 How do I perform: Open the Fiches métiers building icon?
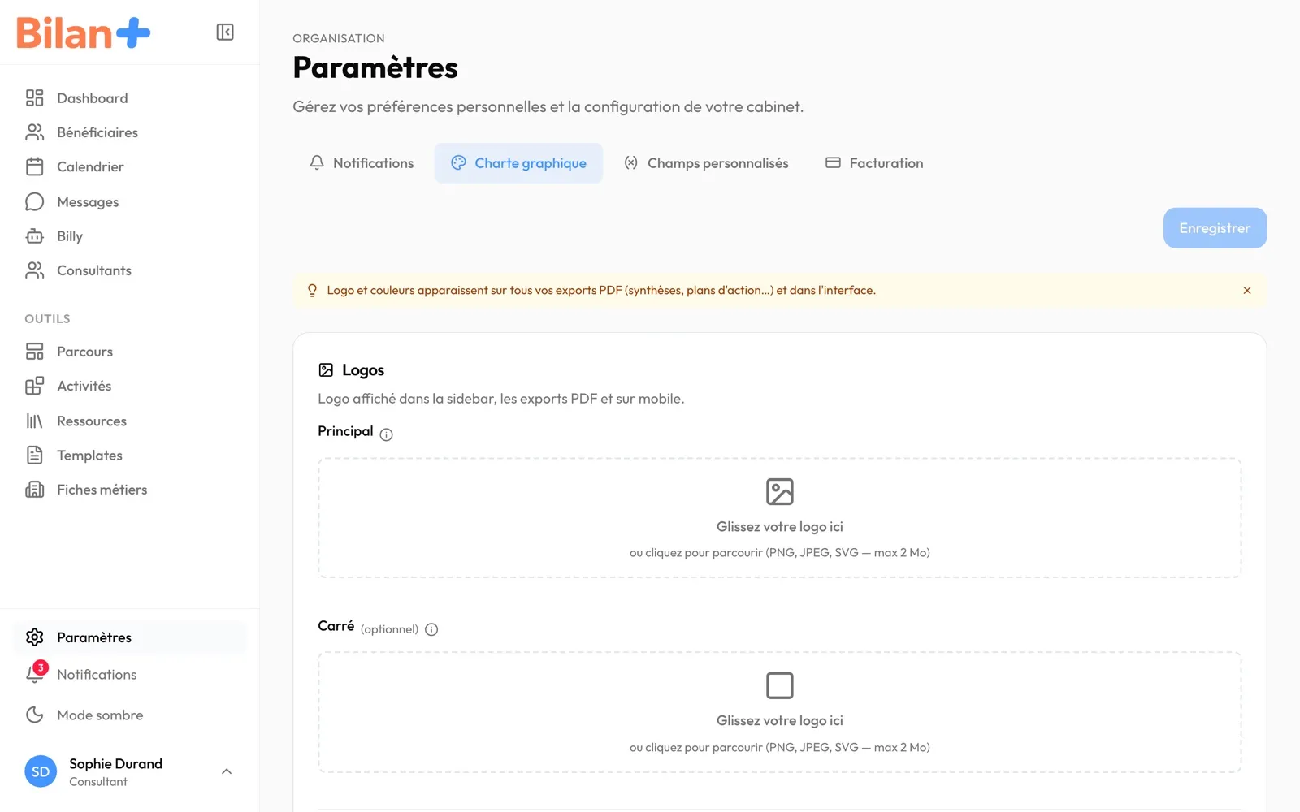(34, 490)
